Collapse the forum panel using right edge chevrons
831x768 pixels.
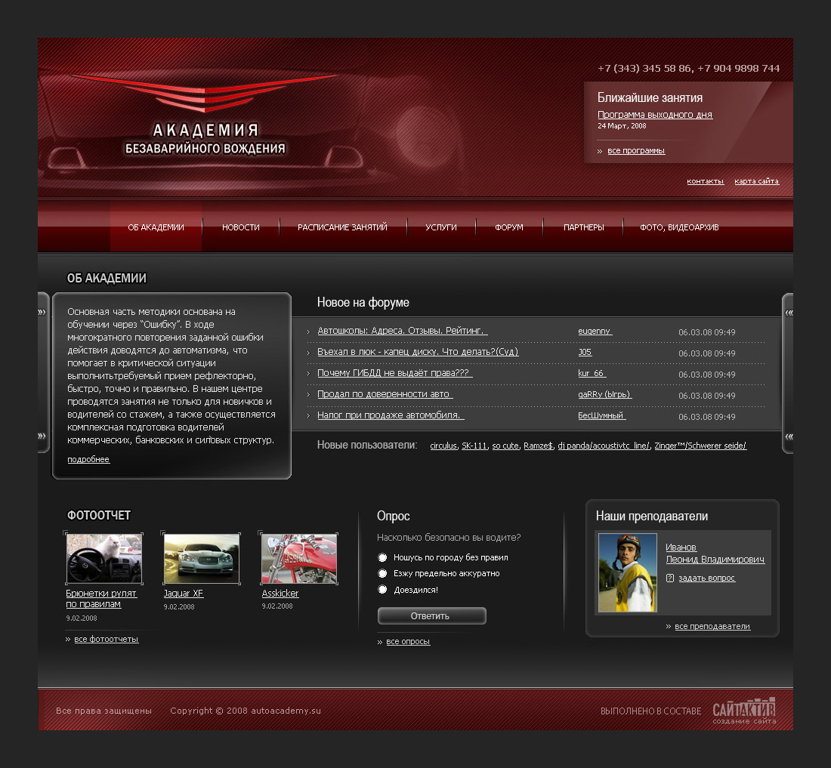point(789,311)
